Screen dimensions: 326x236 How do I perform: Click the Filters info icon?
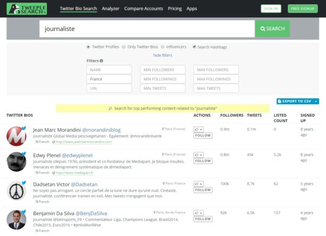[x=101, y=61]
